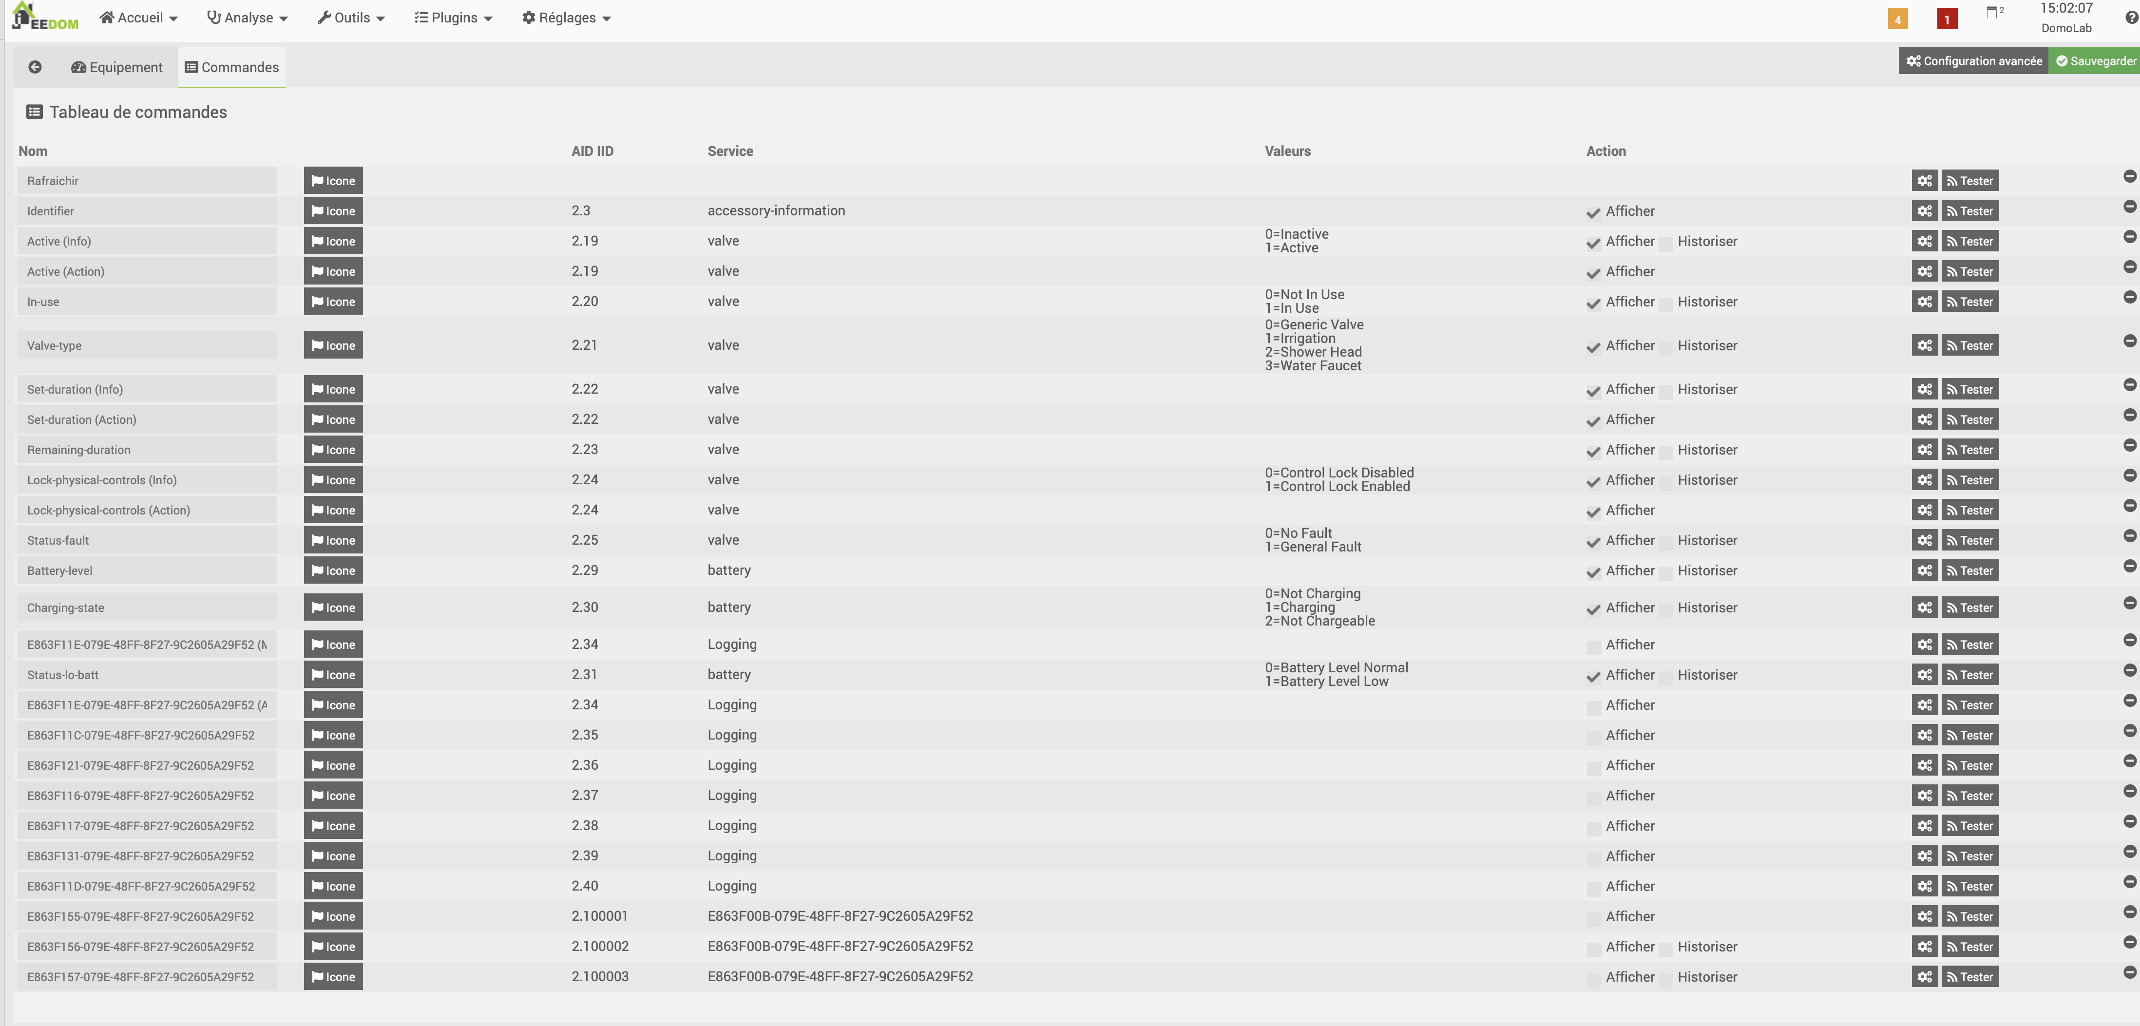
Task: Open gear settings for Charging-state row
Action: click(x=1924, y=608)
